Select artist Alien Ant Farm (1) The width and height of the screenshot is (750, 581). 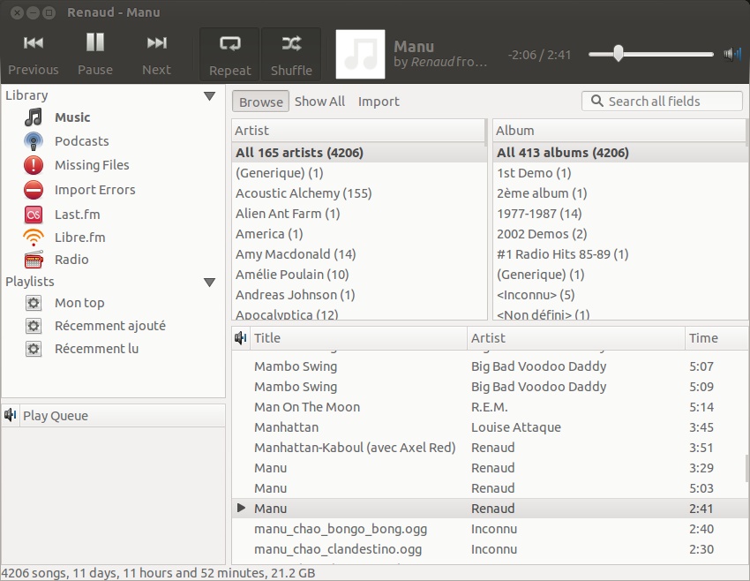click(x=359, y=214)
